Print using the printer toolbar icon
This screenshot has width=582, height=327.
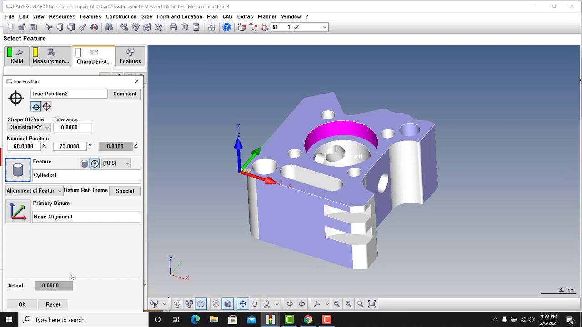[x=173, y=27]
